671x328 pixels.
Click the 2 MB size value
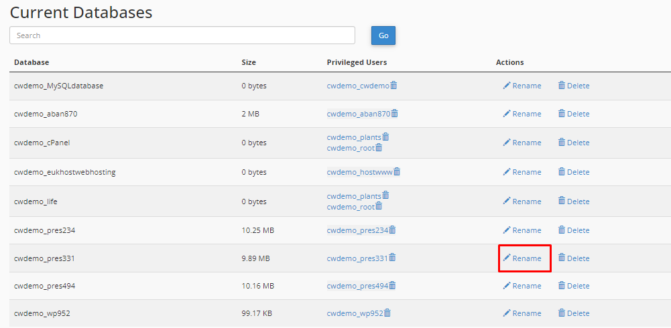(250, 114)
